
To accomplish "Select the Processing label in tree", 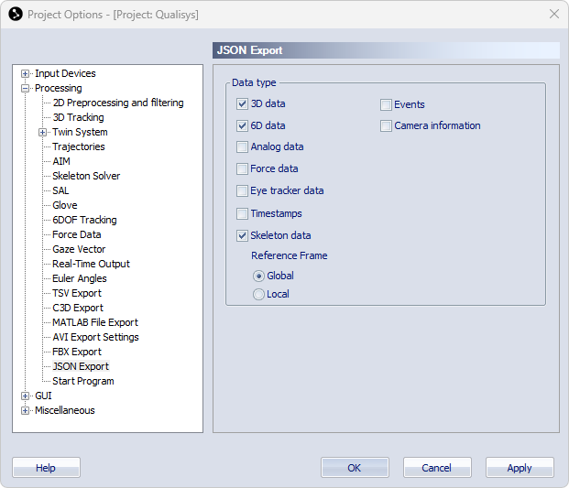I will click(x=59, y=88).
